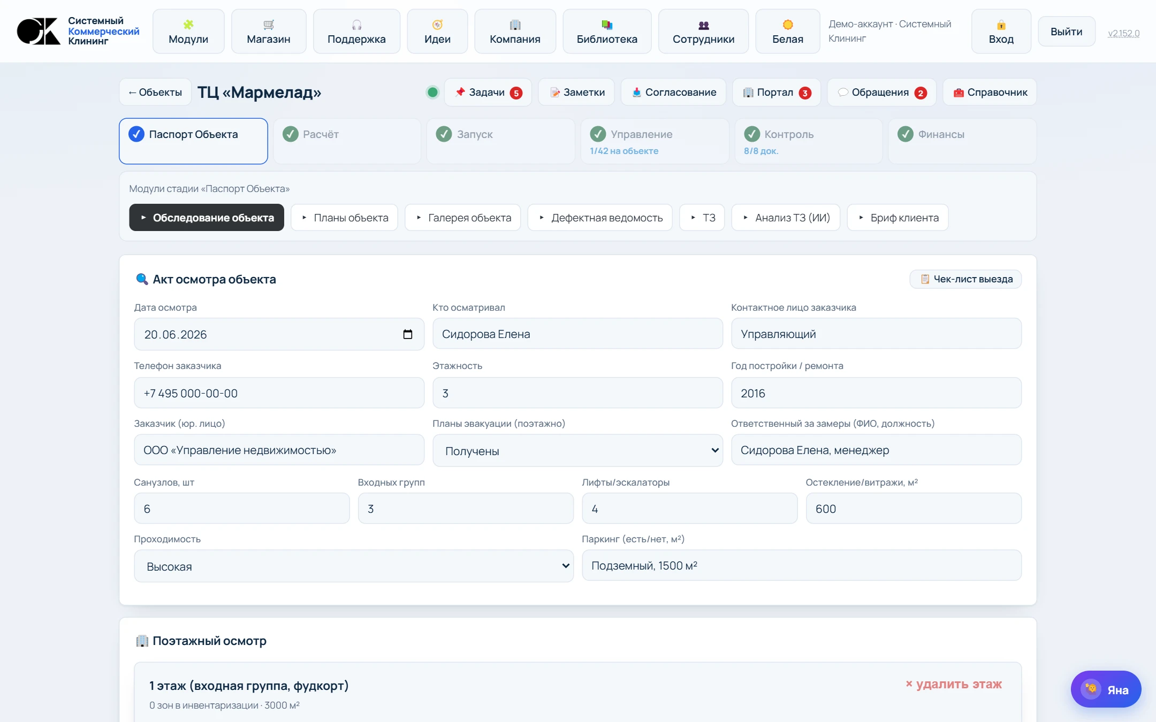
Task: Switch to the Запуск stage tab
Action: click(500, 141)
